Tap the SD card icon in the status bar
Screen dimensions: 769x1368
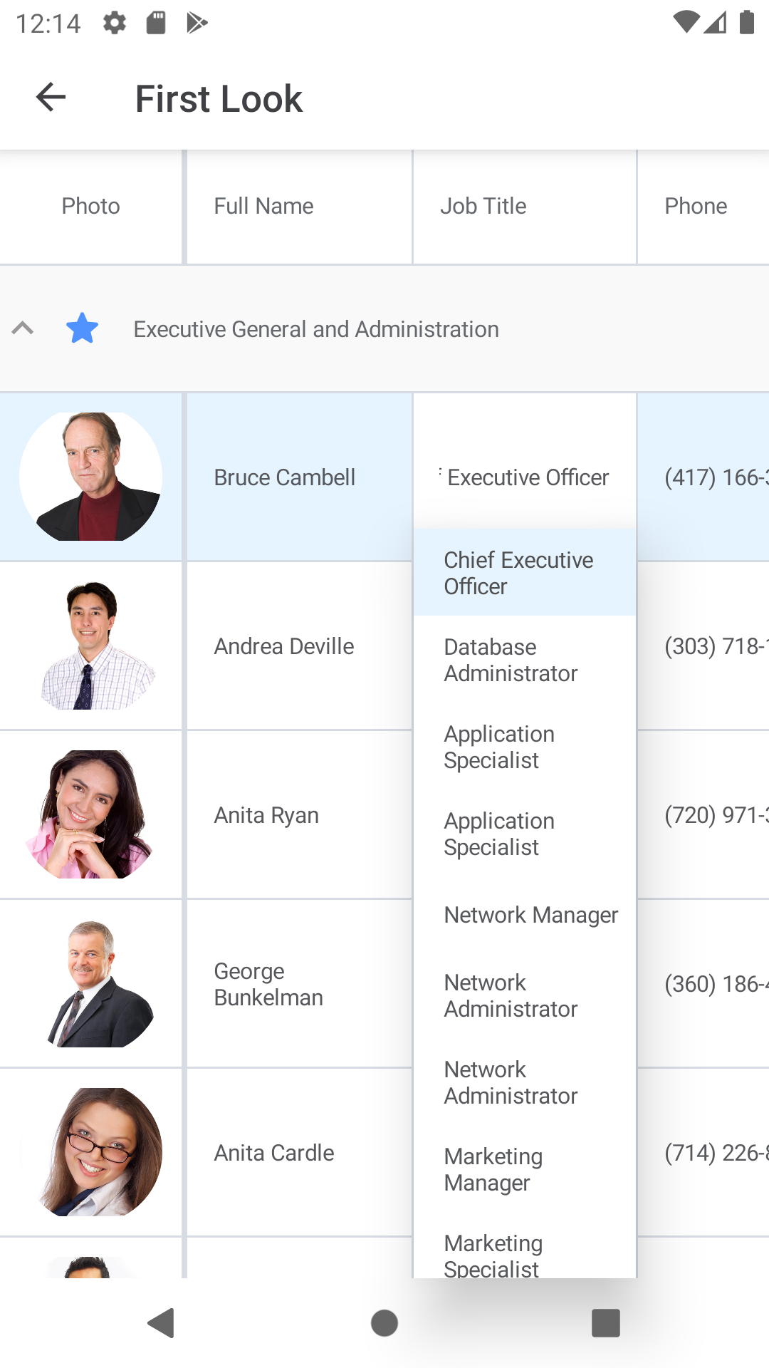click(x=156, y=23)
